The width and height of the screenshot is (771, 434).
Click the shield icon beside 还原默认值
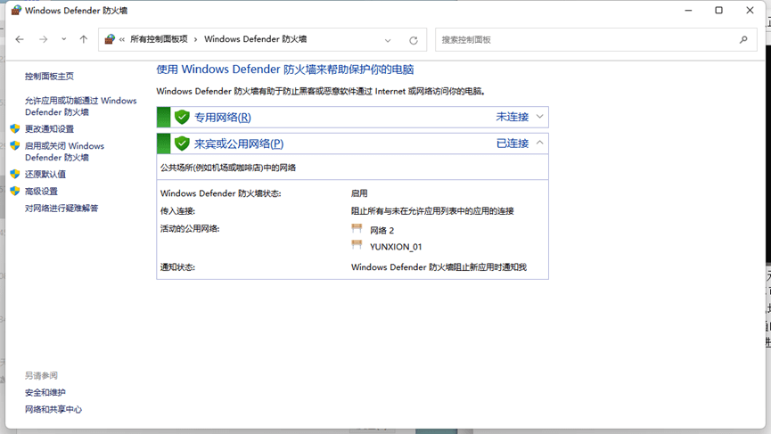coord(15,174)
